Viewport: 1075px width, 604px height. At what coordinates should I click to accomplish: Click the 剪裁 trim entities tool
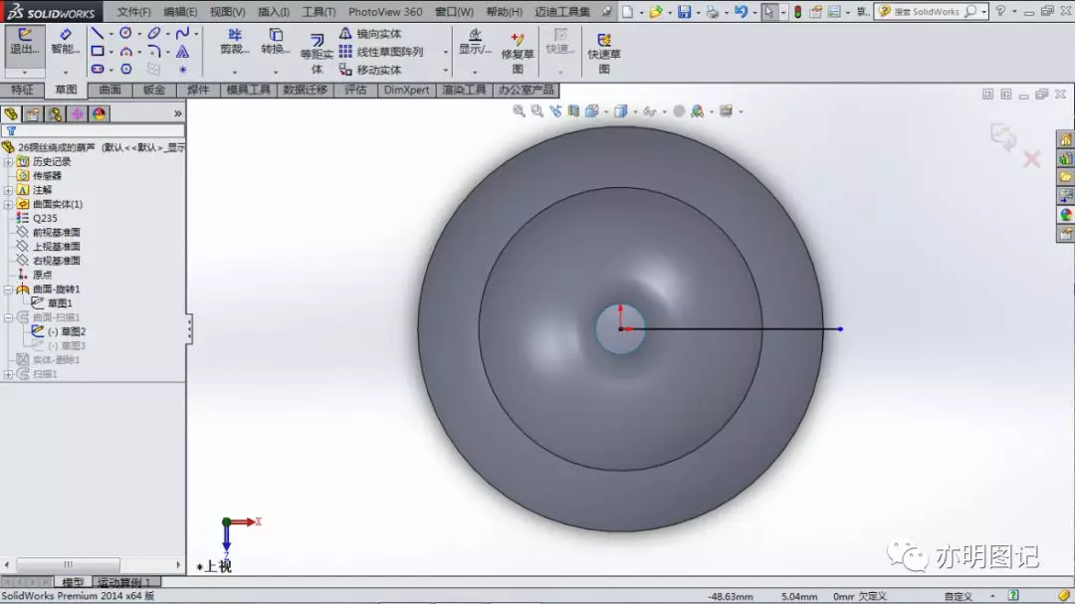235,43
